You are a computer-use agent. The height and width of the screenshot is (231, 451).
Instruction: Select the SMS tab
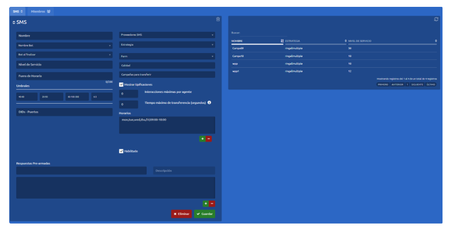coord(17,11)
